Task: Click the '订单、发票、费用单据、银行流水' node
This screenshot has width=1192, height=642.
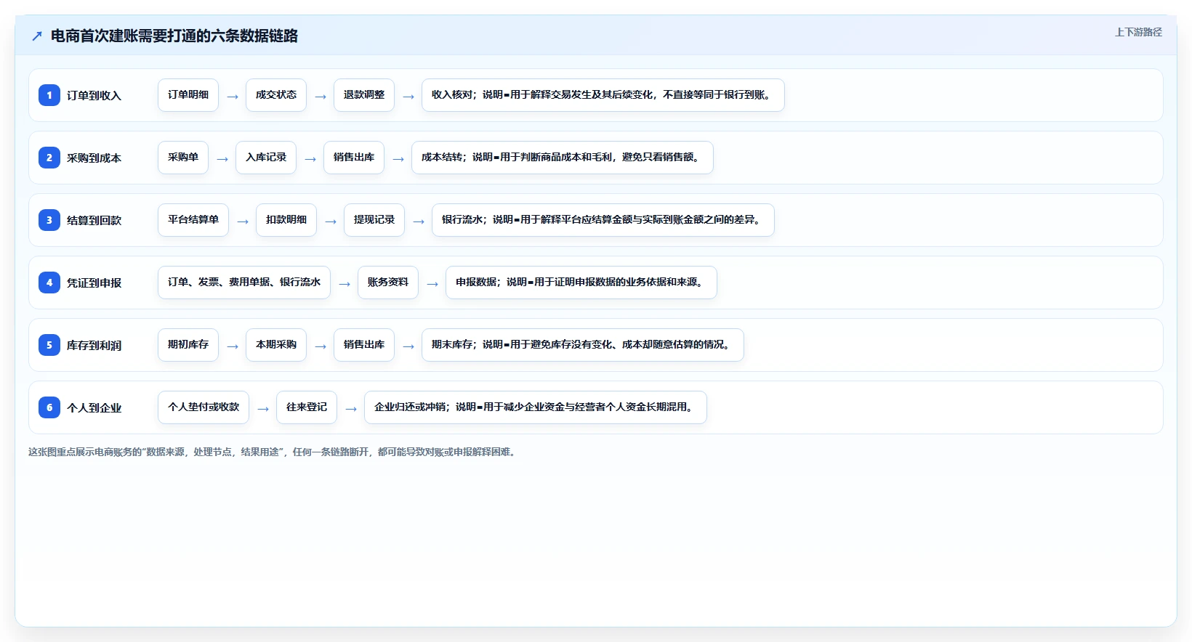Action: pos(244,283)
